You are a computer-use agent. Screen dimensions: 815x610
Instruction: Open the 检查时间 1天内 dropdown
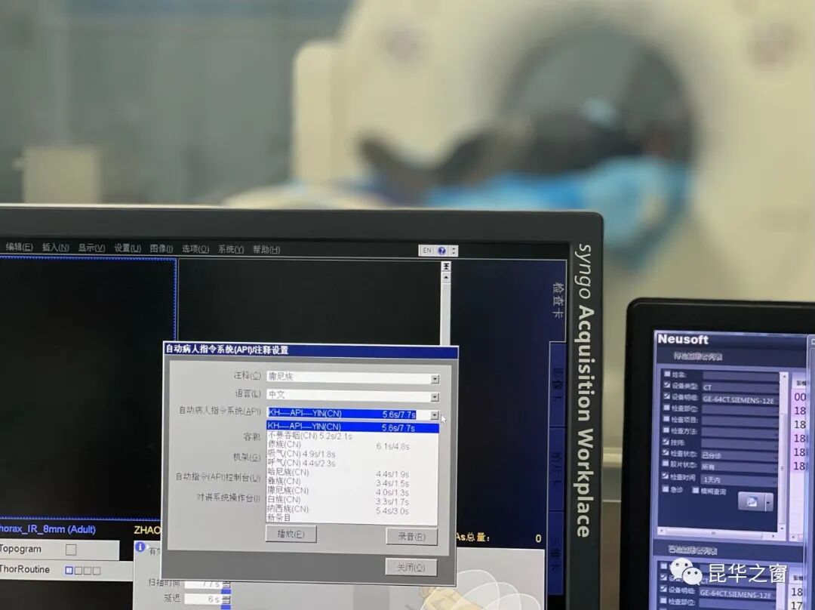(739, 479)
